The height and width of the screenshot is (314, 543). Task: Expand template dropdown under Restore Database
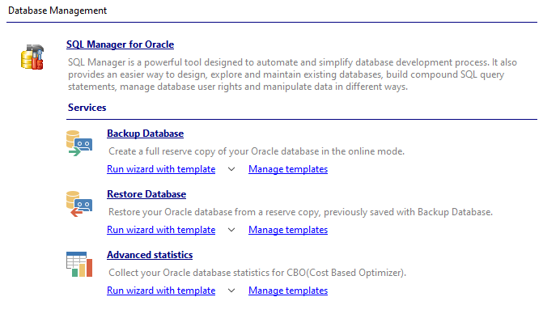pyautogui.click(x=231, y=230)
